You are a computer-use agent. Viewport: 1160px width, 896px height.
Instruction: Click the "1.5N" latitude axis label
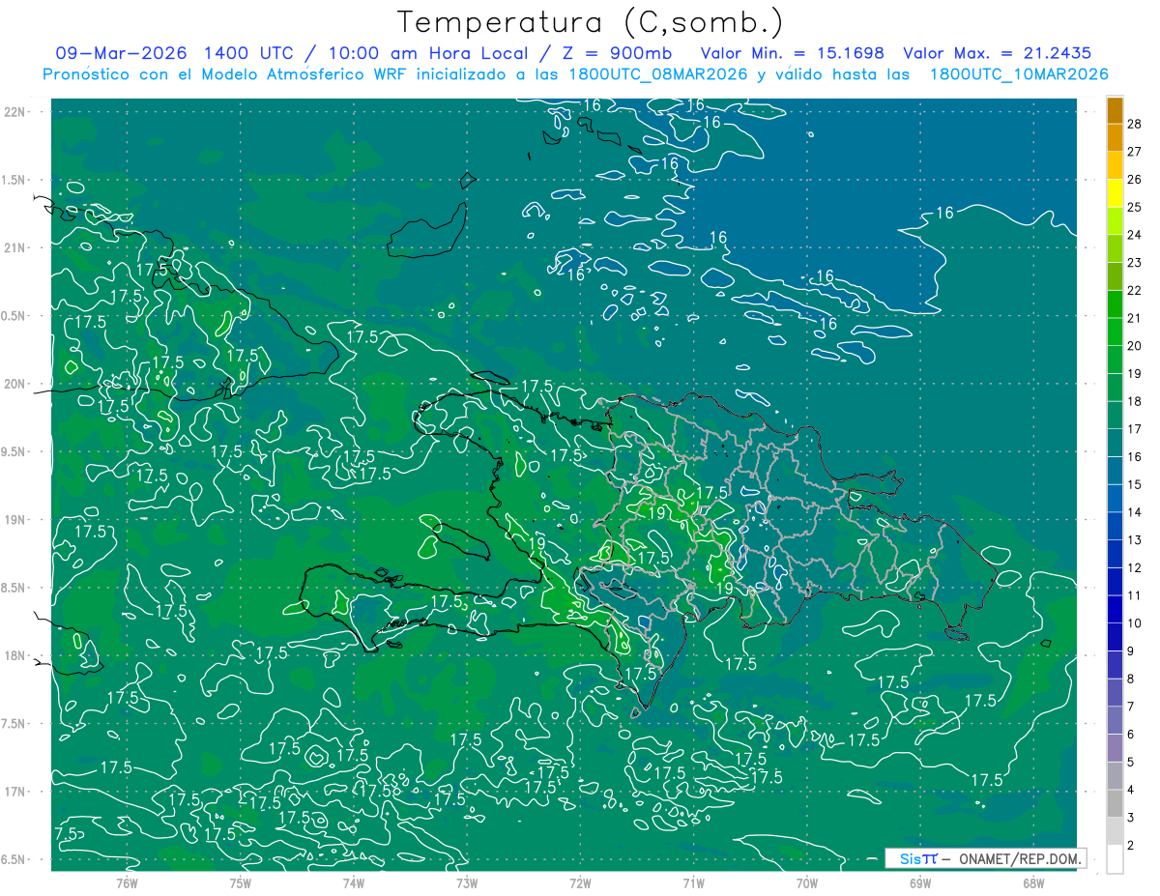coord(13,180)
